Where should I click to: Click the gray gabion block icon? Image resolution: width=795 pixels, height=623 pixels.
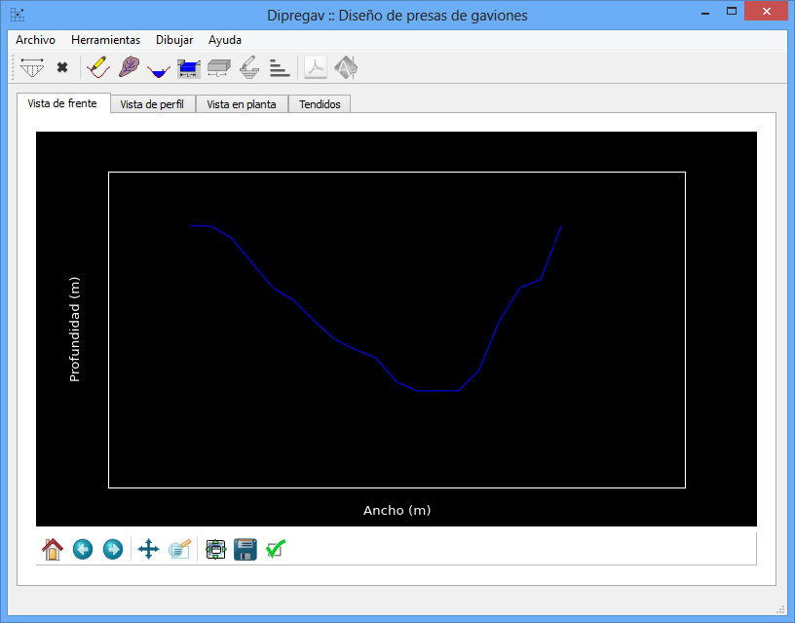click(219, 68)
